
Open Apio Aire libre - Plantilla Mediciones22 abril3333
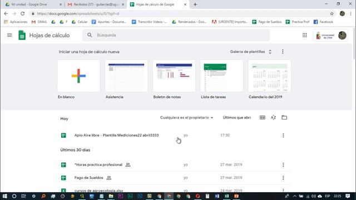(x=116, y=135)
